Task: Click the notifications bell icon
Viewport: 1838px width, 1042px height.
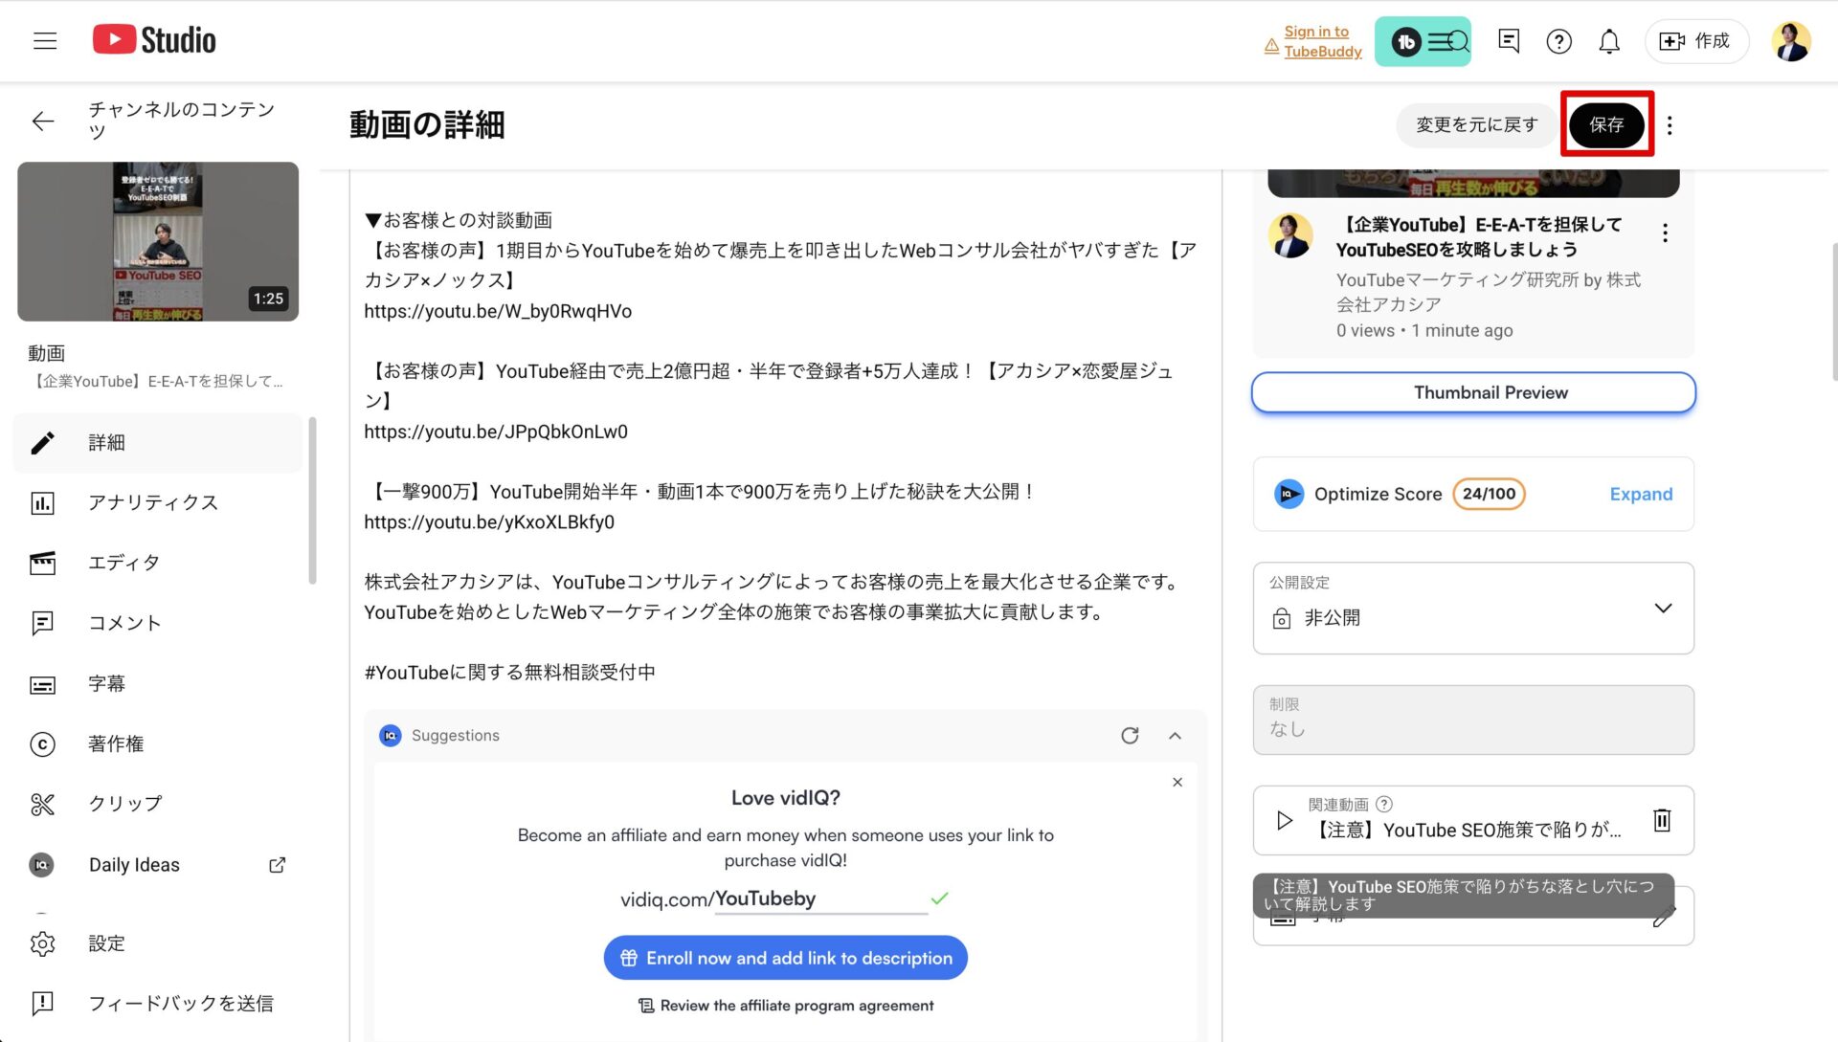Action: point(1609,41)
